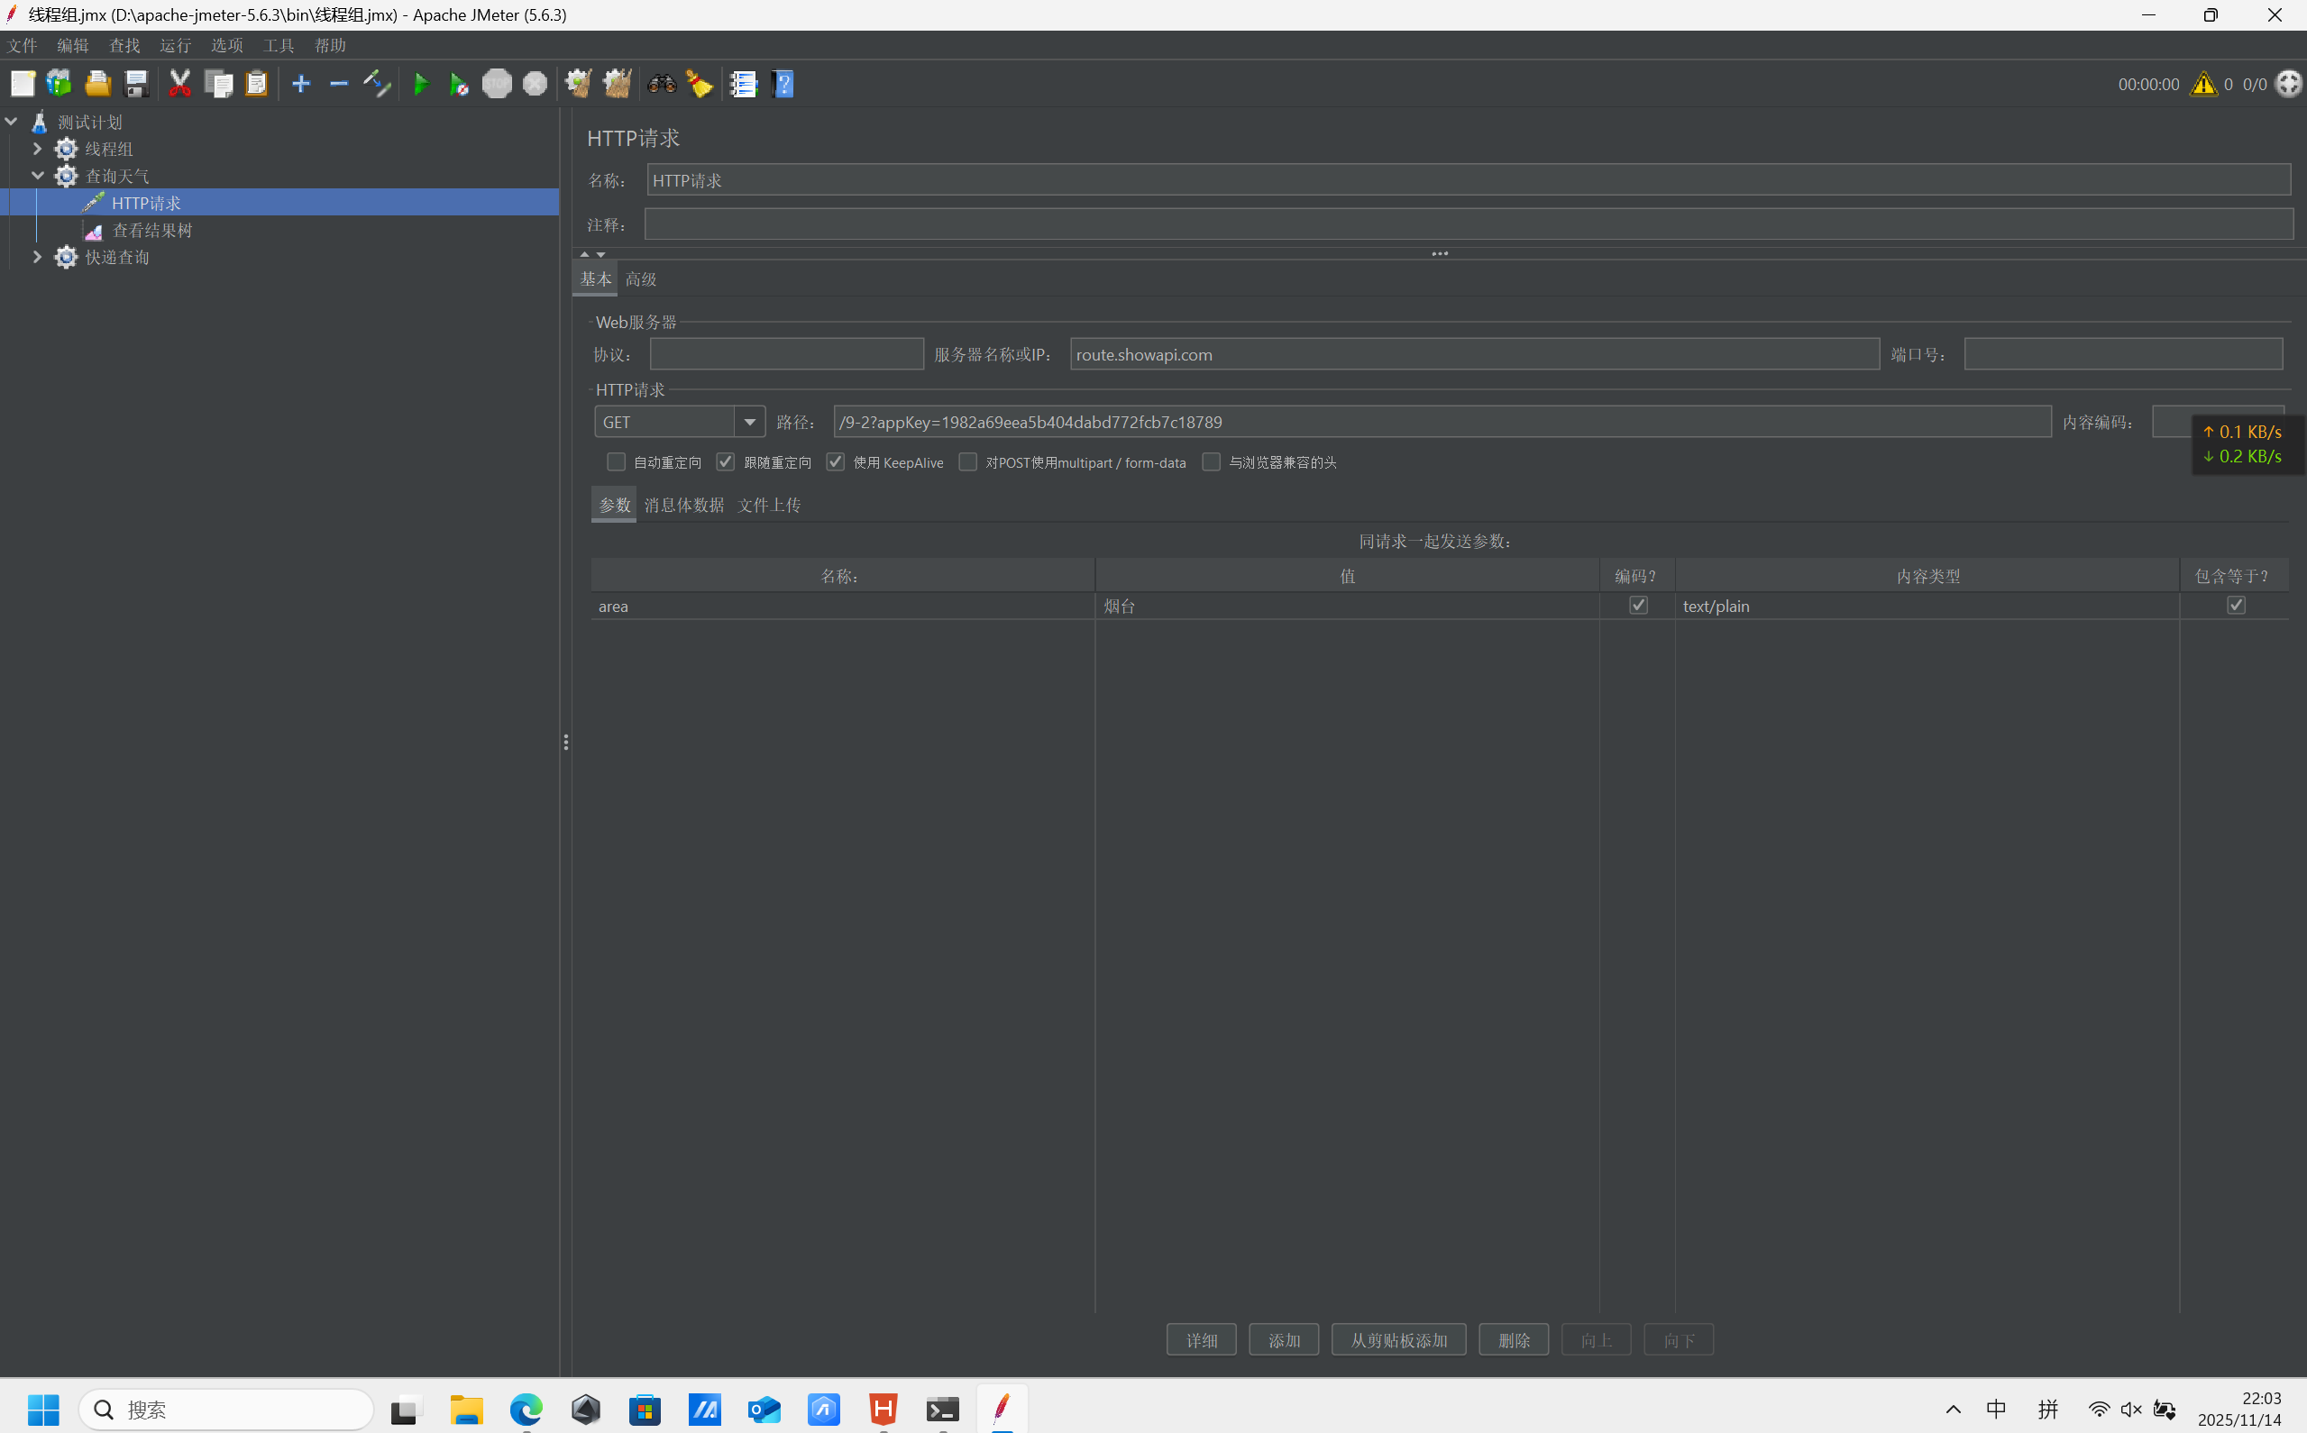Click the Save floppy disk icon
Viewport: 2307px width, 1433px height.
tap(136, 85)
